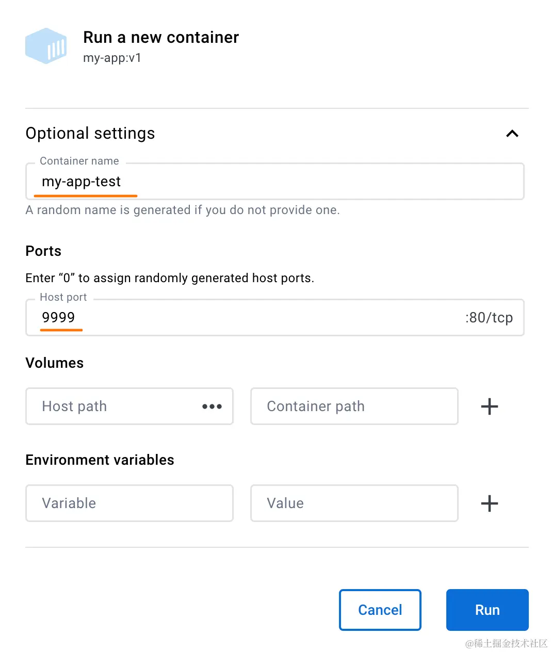
Task: Click the Volumes section heading
Action: [55, 363]
